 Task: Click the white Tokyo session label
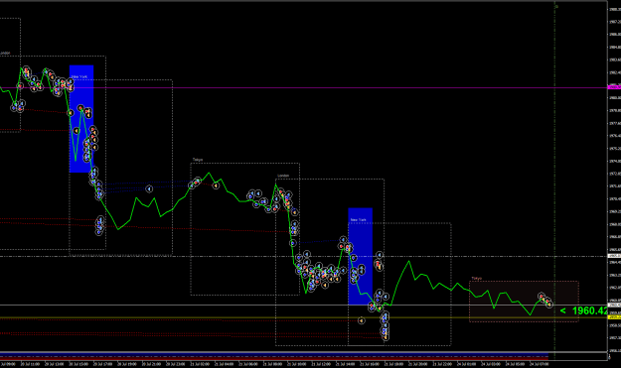(198, 160)
